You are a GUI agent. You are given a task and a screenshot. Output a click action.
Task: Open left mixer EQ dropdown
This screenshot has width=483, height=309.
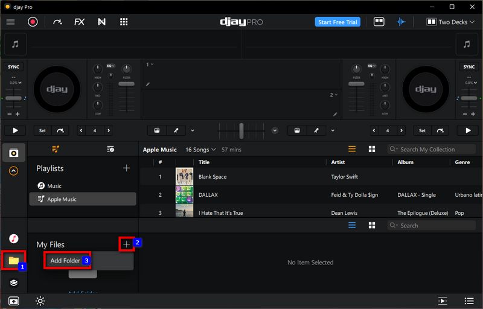coord(110,66)
